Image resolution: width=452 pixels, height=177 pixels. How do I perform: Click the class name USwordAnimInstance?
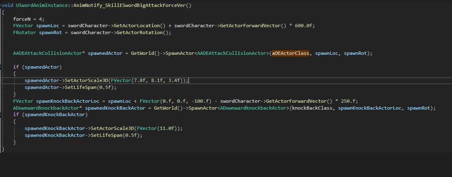point(42,5)
